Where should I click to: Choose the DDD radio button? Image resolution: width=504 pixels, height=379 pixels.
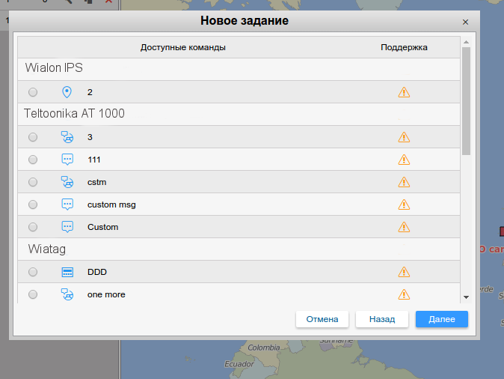click(x=33, y=272)
